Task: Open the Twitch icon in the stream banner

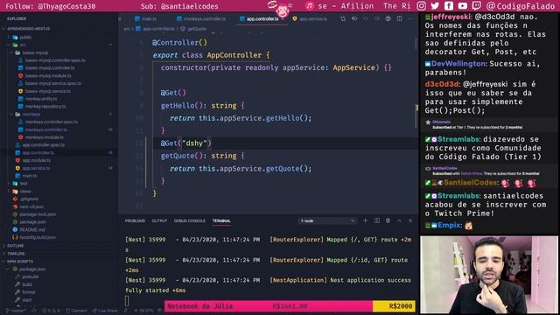Action: point(476,6)
